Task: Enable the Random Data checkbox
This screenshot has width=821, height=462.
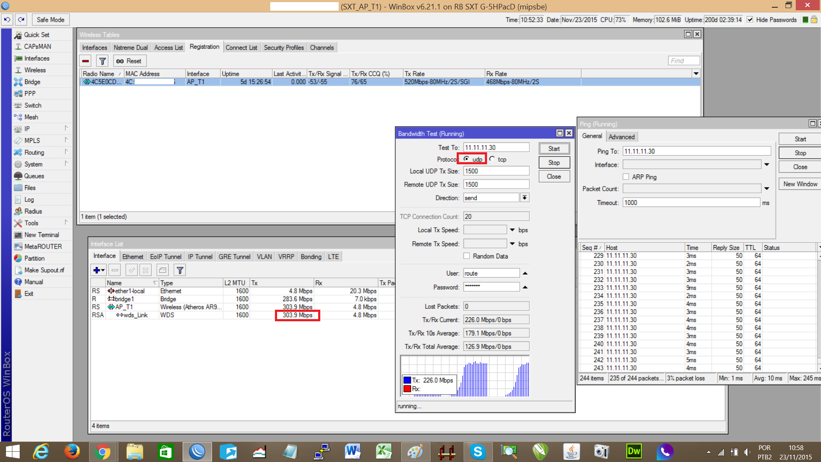Action: click(467, 256)
